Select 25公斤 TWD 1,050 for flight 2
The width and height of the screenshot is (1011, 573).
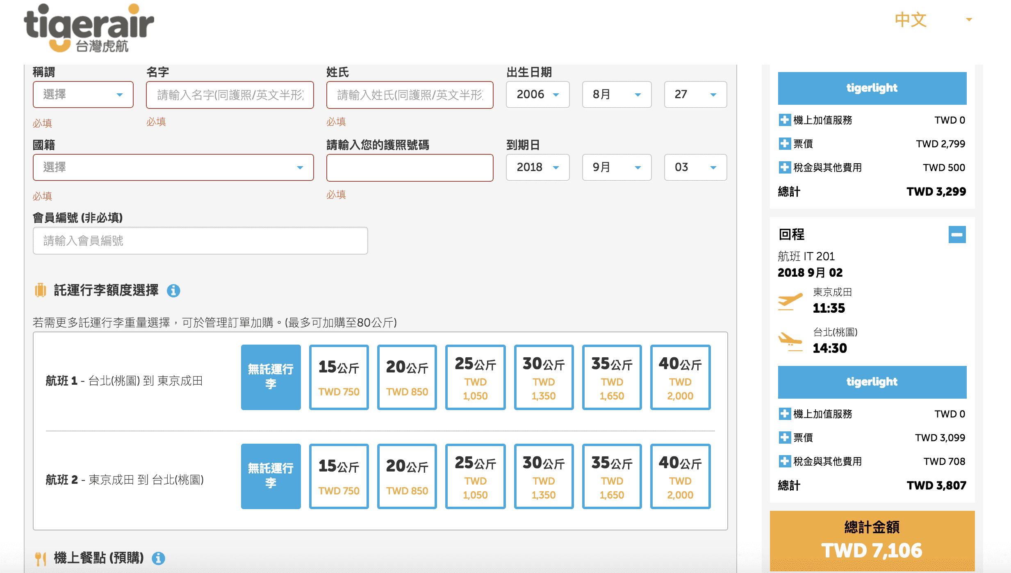(x=475, y=476)
